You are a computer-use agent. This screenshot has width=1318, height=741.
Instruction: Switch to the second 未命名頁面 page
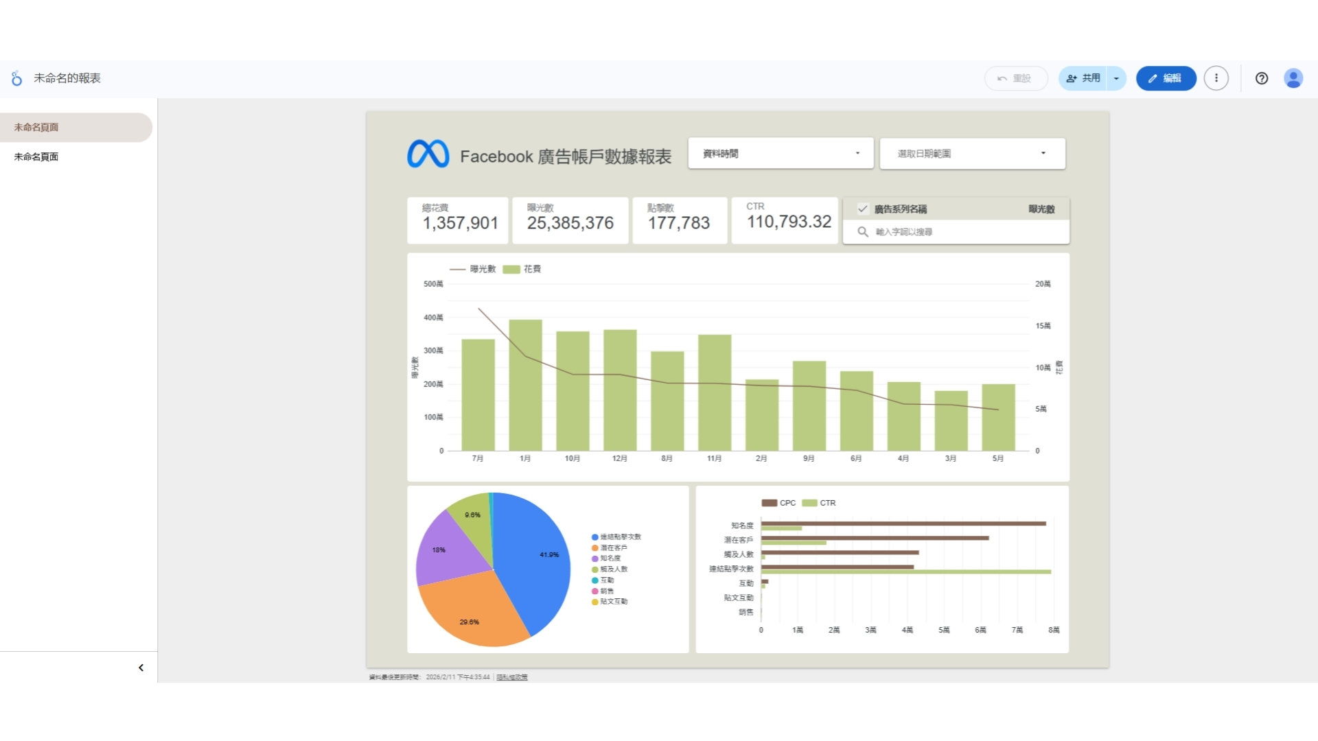tap(36, 157)
